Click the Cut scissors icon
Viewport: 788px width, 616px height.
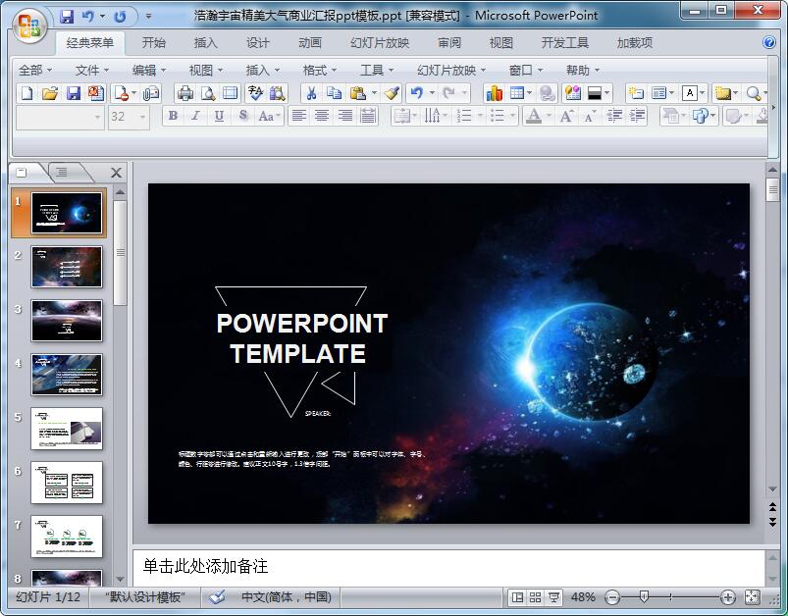click(x=312, y=93)
